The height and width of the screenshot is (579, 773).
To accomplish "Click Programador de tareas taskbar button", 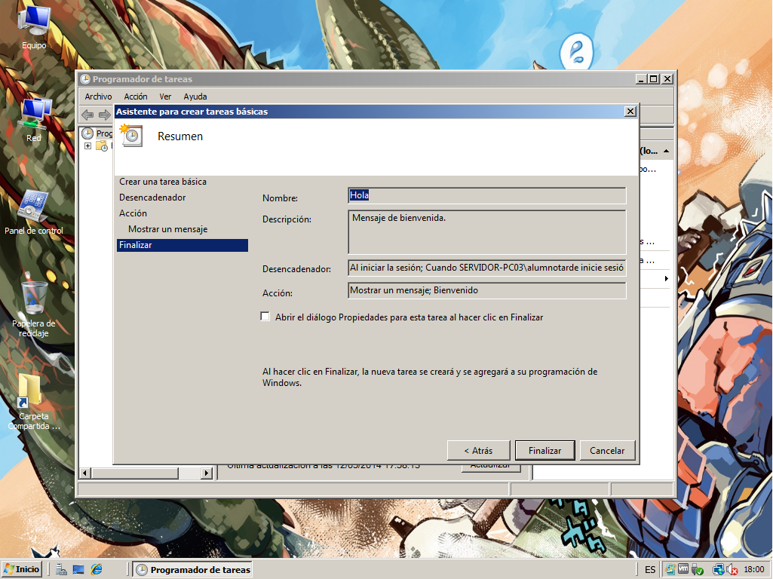I will [193, 570].
